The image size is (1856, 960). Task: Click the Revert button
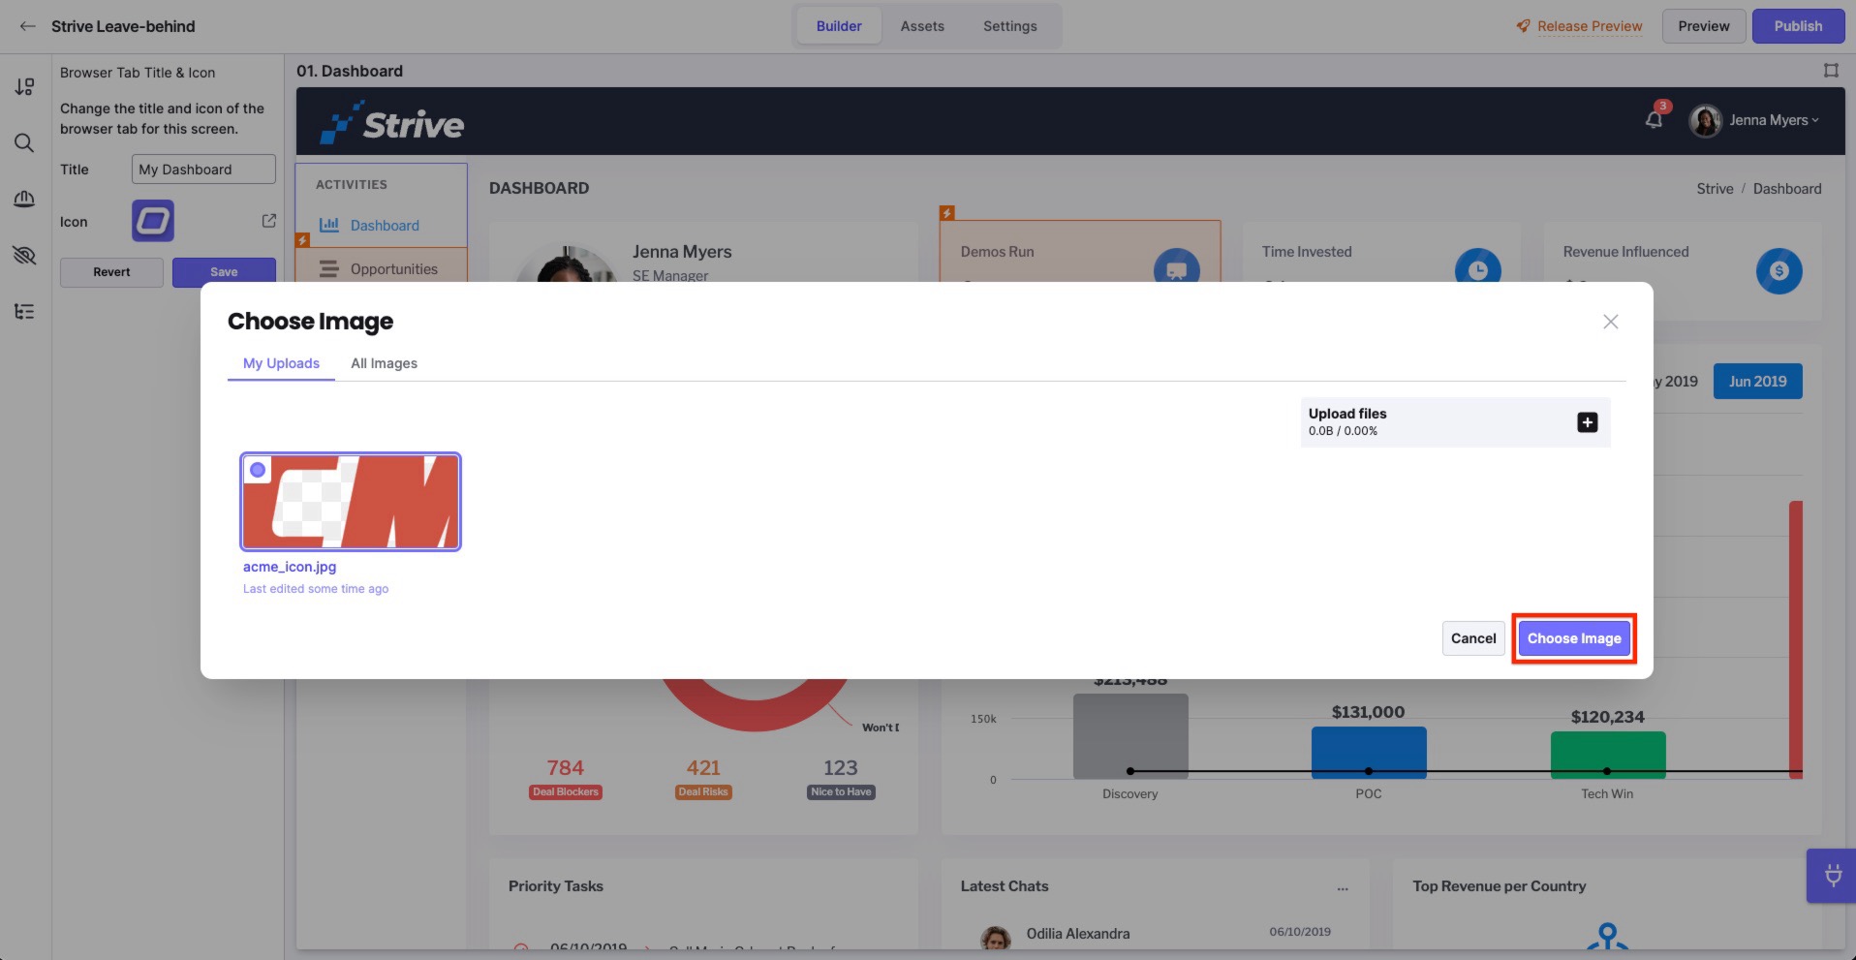[111, 272]
